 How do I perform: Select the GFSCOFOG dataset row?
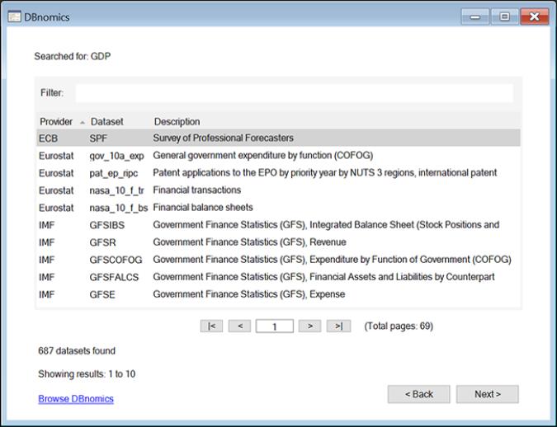click(279, 260)
